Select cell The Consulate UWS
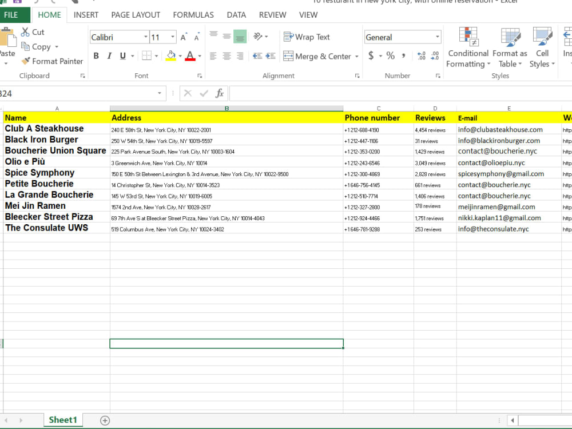This screenshot has height=429, width=572. pyautogui.click(x=57, y=228)
